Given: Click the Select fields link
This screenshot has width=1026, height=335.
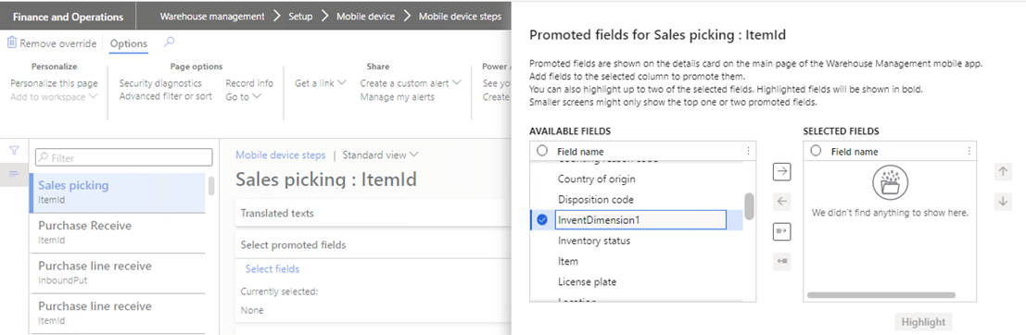Looking at the screenshot, I should (x=272, y=269).
